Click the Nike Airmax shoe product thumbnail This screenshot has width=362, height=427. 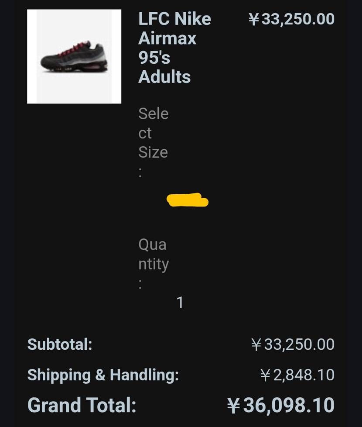pyautogui.click(x=74, y=56)
